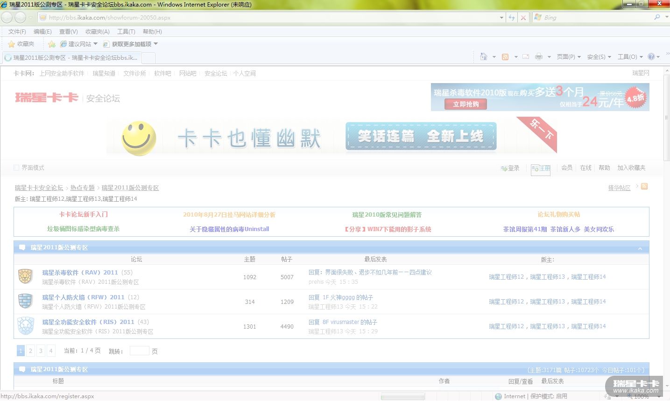This screenshot has width=670, height=401.
Task: Click the 收藏夹 star button
Action: 21,44
